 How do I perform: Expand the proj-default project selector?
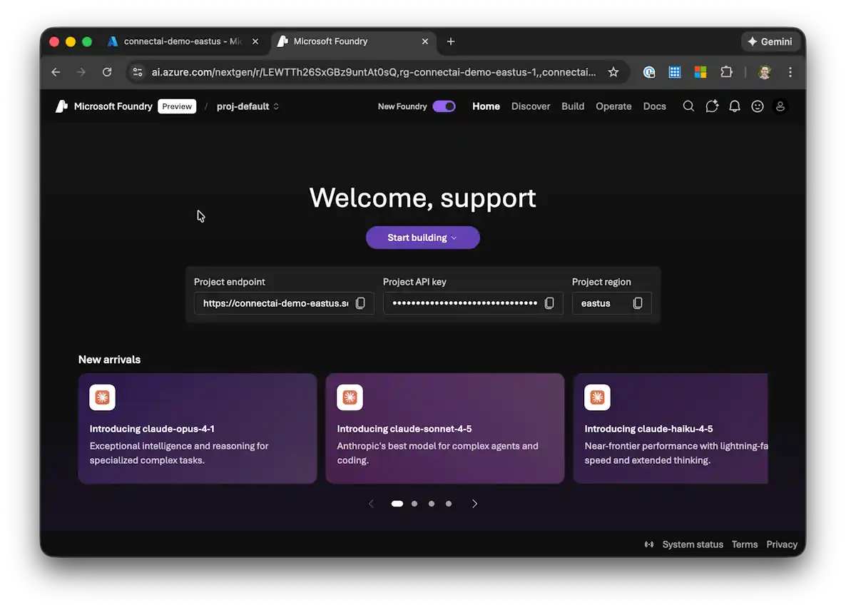(x=248, y=106)
